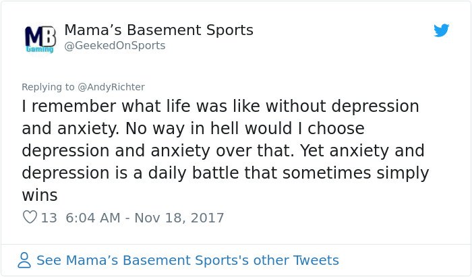This screenshot has height=277, width=472.
Task: Click the Nov 18, 2017 date
Action: tap(179, 218)
